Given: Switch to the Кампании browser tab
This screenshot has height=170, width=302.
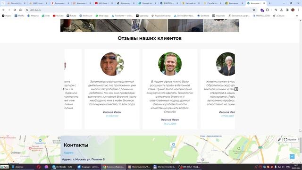Looking at the screenshot, I should (234, 3).
